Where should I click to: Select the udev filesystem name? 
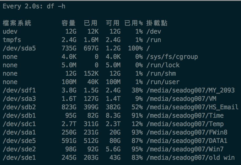click(10, 32)
